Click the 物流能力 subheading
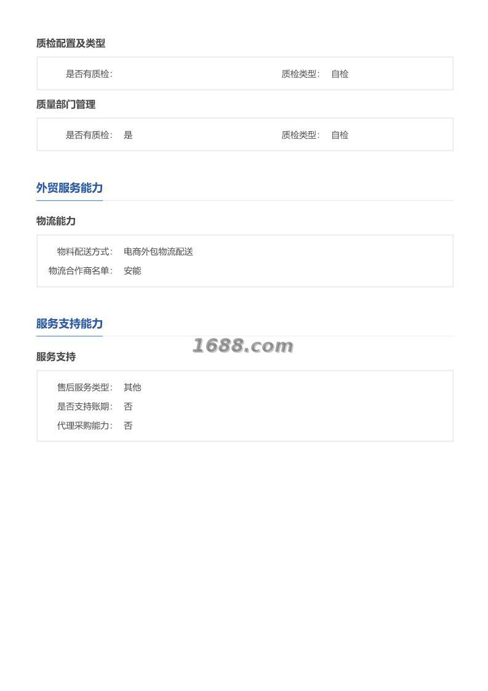 click(x=56, y=220)
